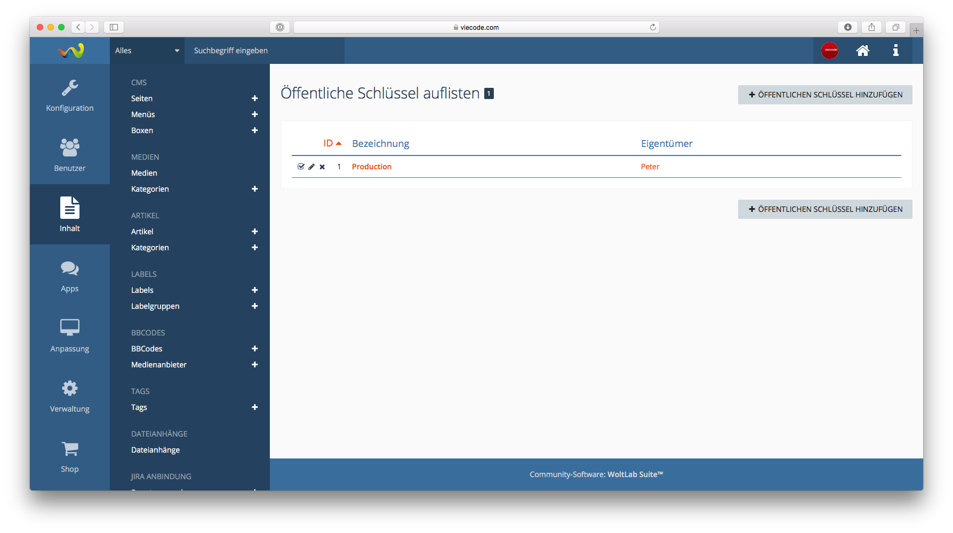Screen dimensions: 953x533
Task: Open the Alles search scope dropdown
Action: point(147,51)
